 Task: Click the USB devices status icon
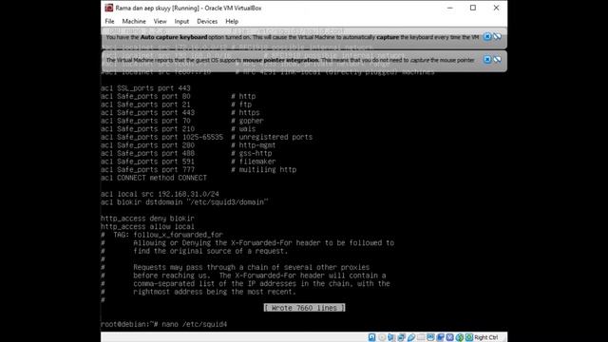click(x=411, y=337)
